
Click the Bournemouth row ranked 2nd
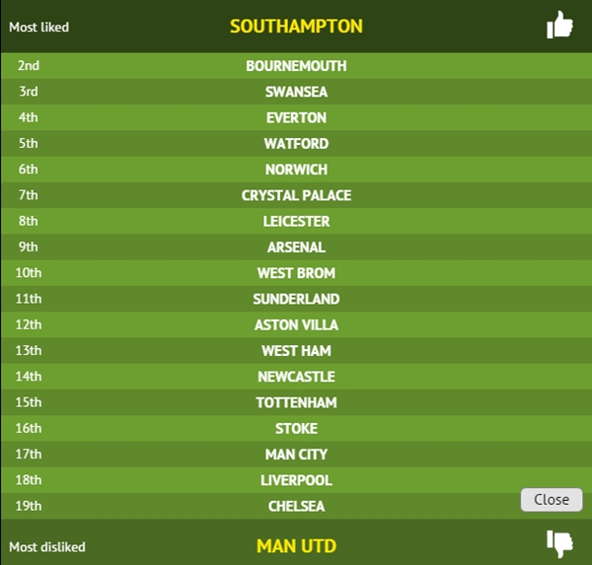(296, 66)
